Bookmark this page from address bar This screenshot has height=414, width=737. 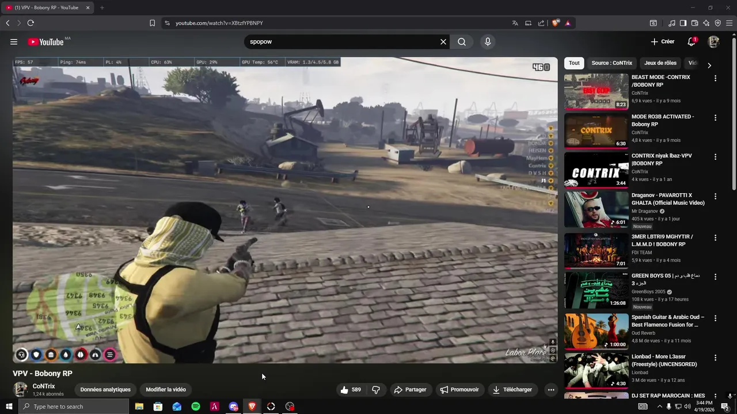[x=152, y=23]
